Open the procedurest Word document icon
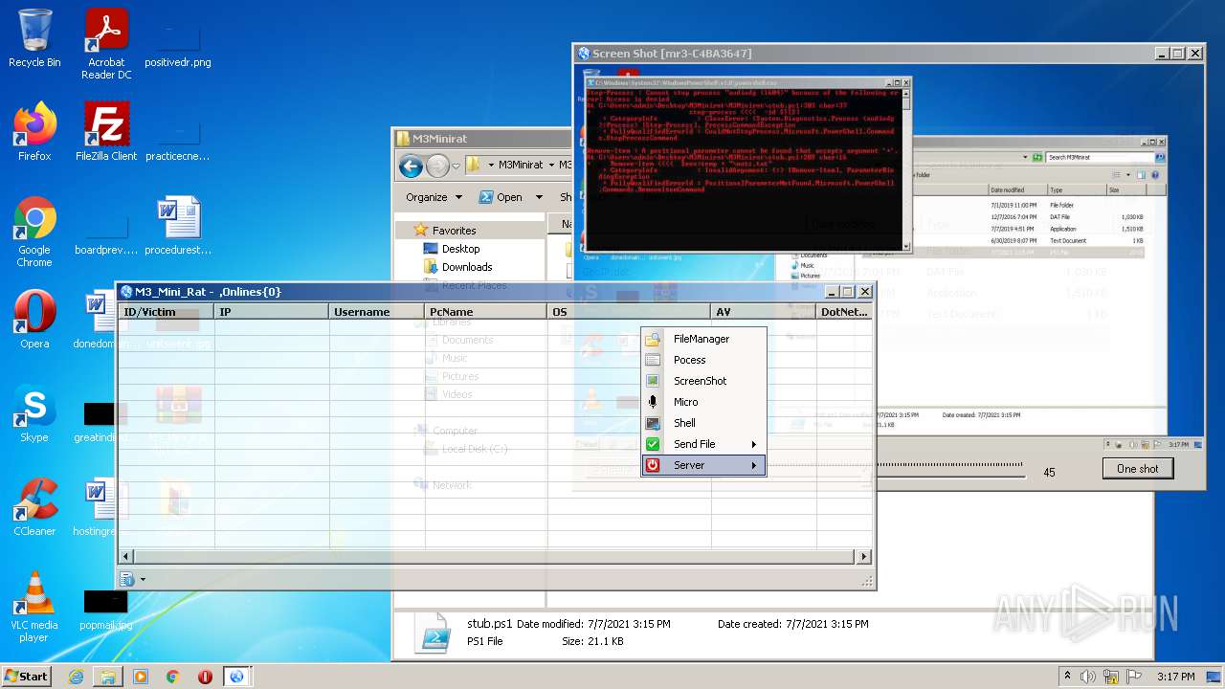The width and height of the screenshot is (1225, 689). tap(178, 225)
